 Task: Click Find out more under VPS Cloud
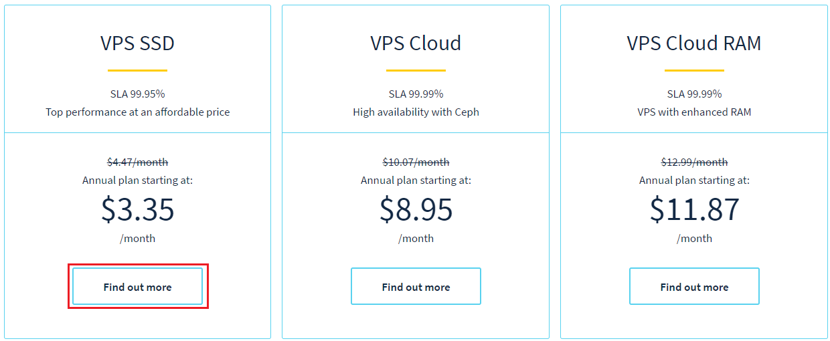click(x=416, y=286)
